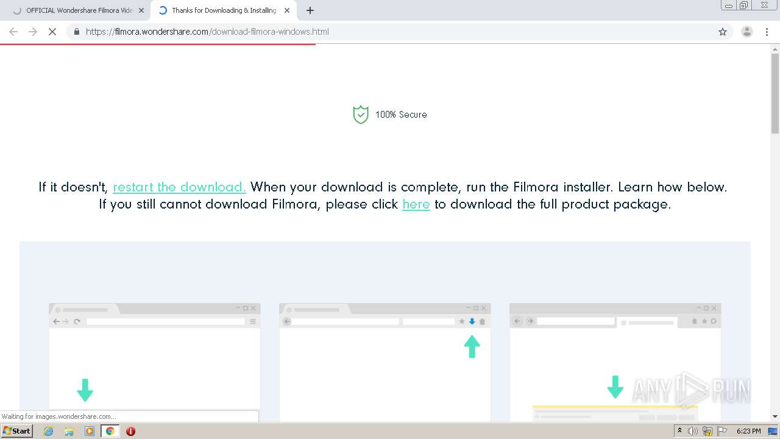Launch Internet Explorer from taskbar
780x439 pixels.
(x=49, y=431)
